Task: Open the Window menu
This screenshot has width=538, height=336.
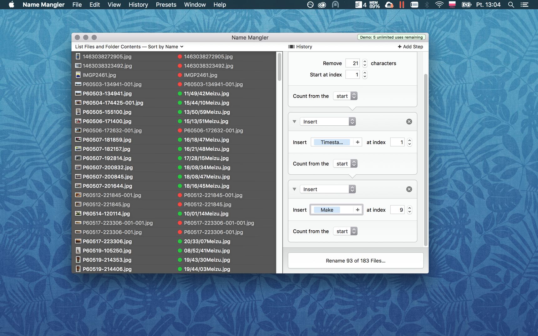Action: (x=195, y=5)
